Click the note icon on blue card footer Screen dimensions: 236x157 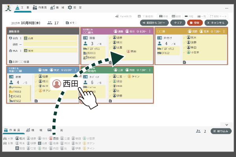pyautogui.click(x=10, y=101)
